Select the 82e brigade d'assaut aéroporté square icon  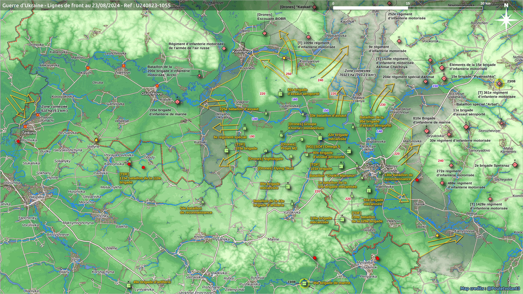[x=280, y=94]
